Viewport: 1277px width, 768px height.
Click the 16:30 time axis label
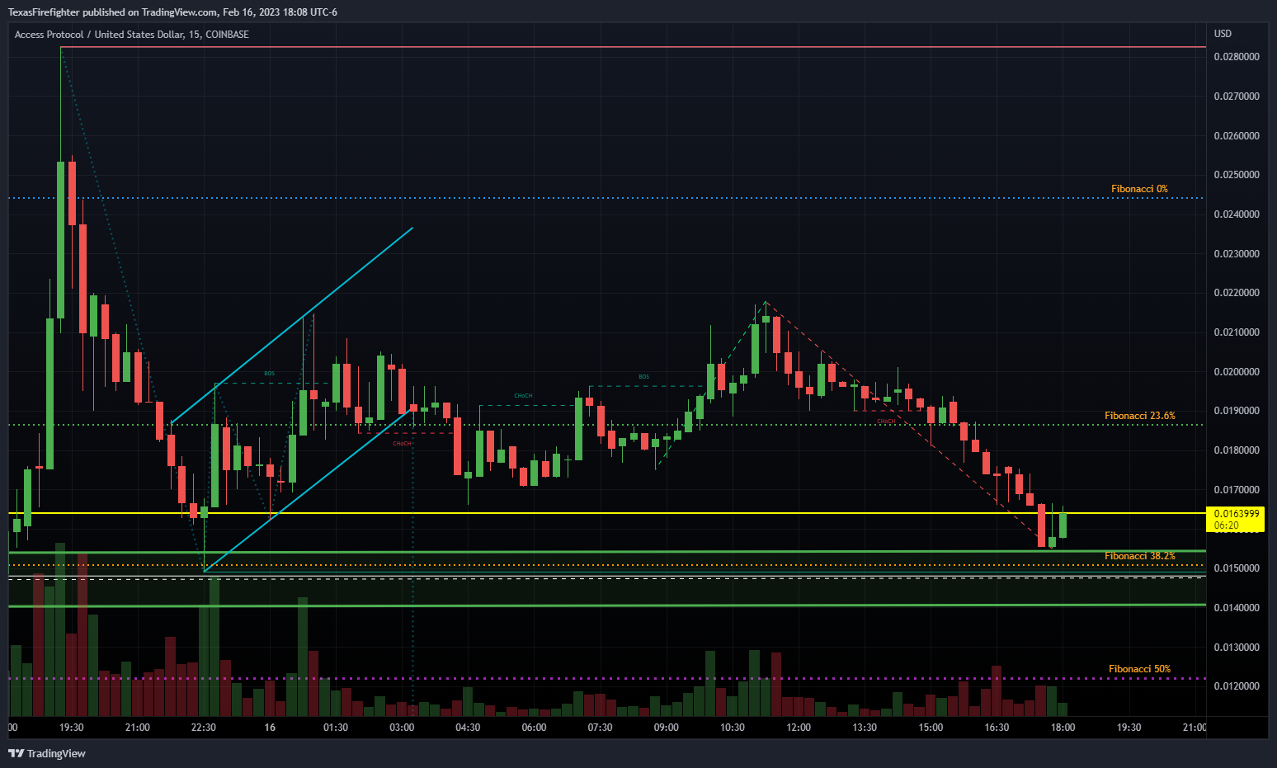click(997, 728)
